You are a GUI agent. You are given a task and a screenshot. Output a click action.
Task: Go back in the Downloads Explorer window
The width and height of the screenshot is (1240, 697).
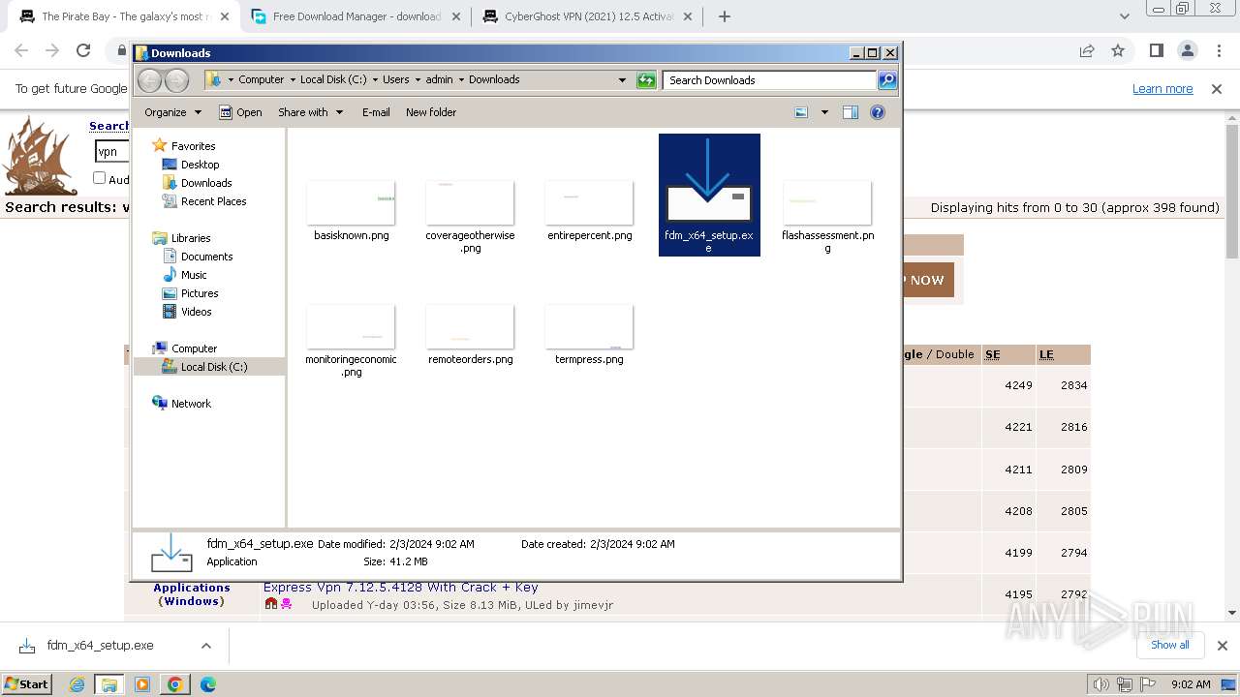point(149,80)
